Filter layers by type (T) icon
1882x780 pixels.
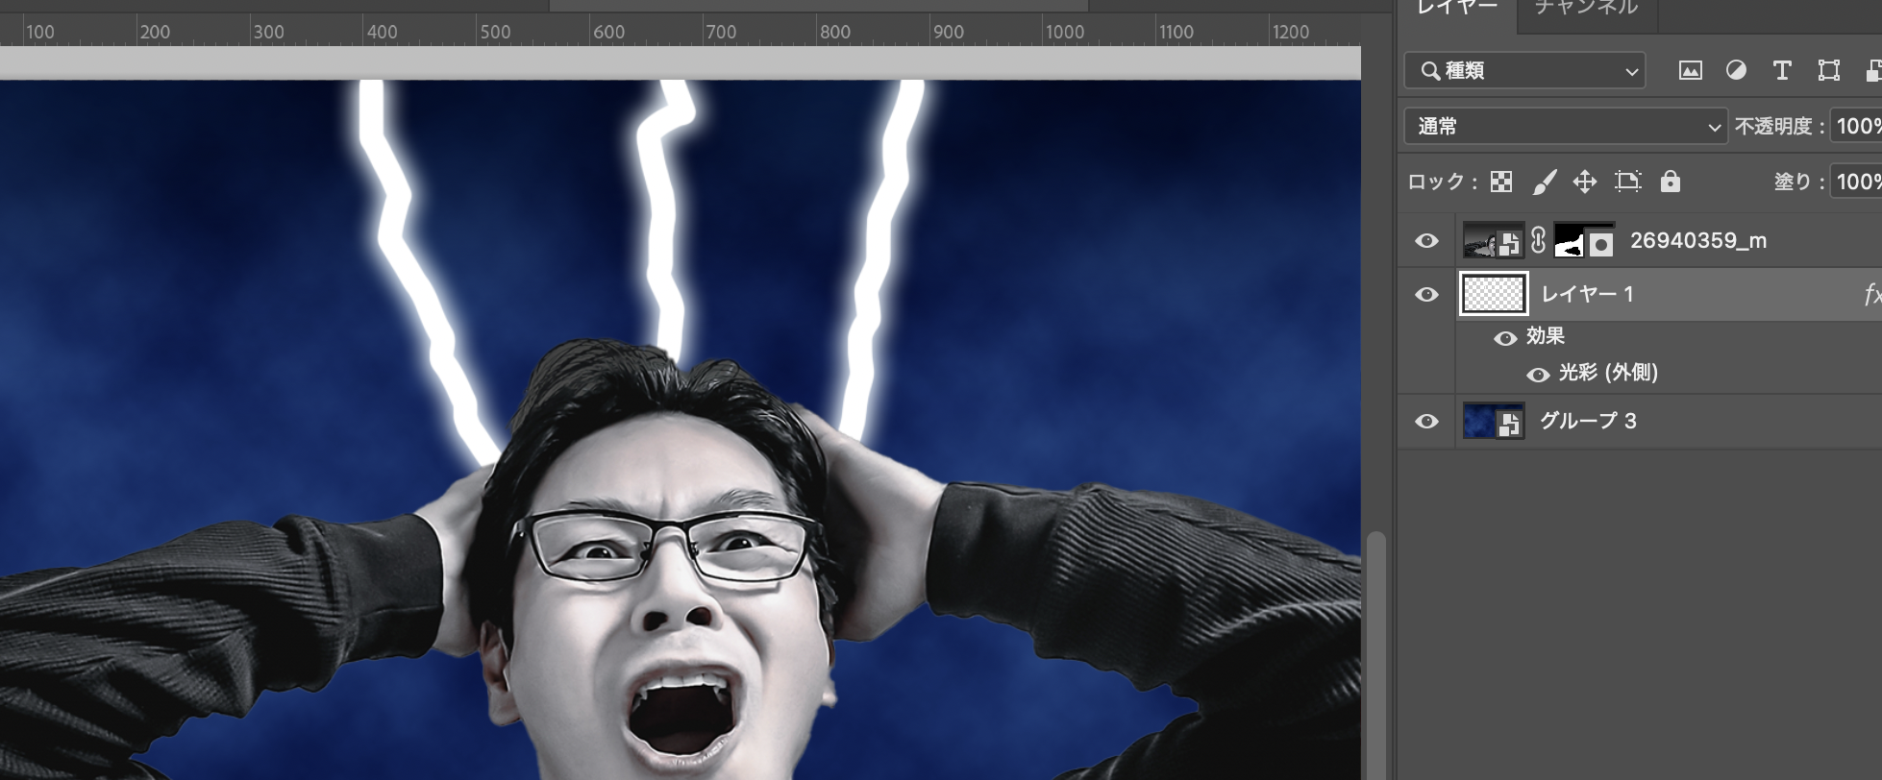(x=1781, y=70)
